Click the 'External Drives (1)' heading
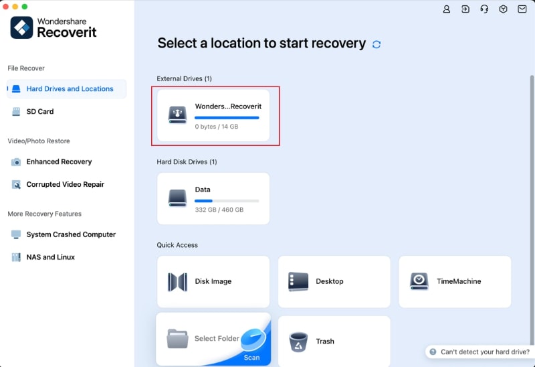The width and height of the screenshot is (535, 367). point(185,78)
